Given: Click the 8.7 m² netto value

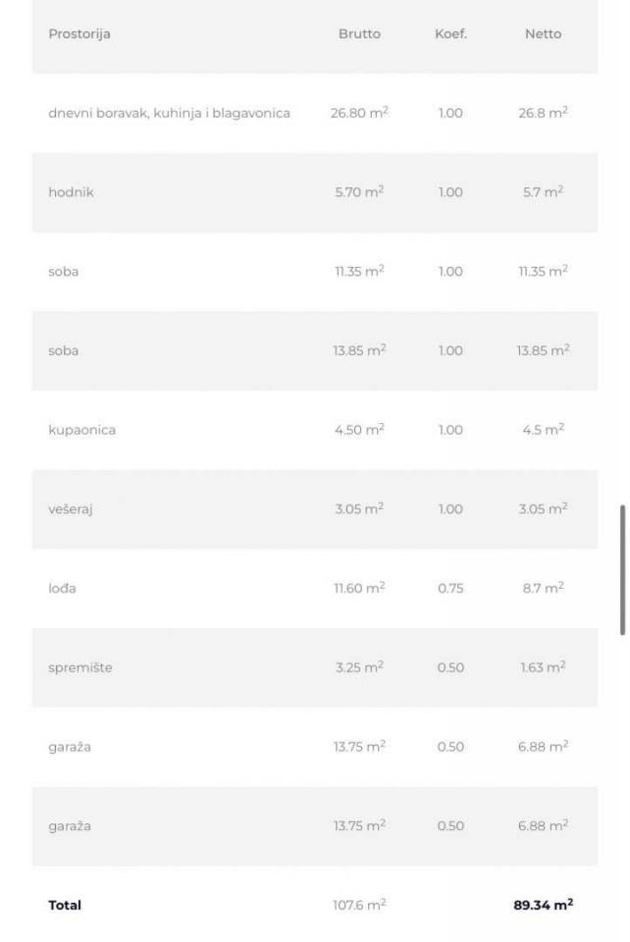Looking at the screenshot, I should [543, 588].
